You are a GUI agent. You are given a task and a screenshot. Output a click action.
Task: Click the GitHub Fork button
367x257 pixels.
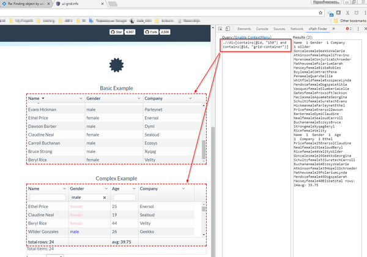point(151,32)
